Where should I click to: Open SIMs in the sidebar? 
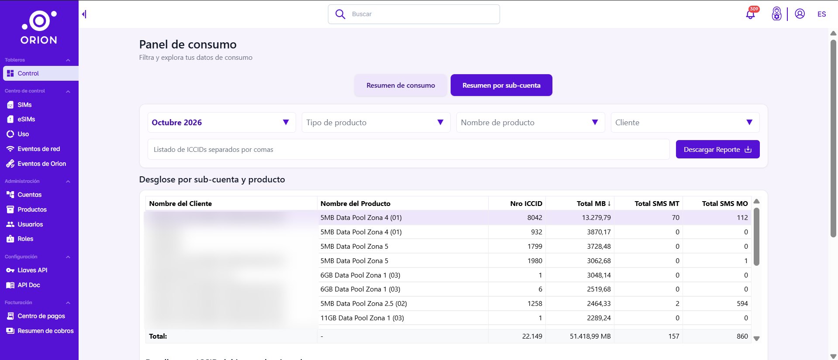point(24,105)
